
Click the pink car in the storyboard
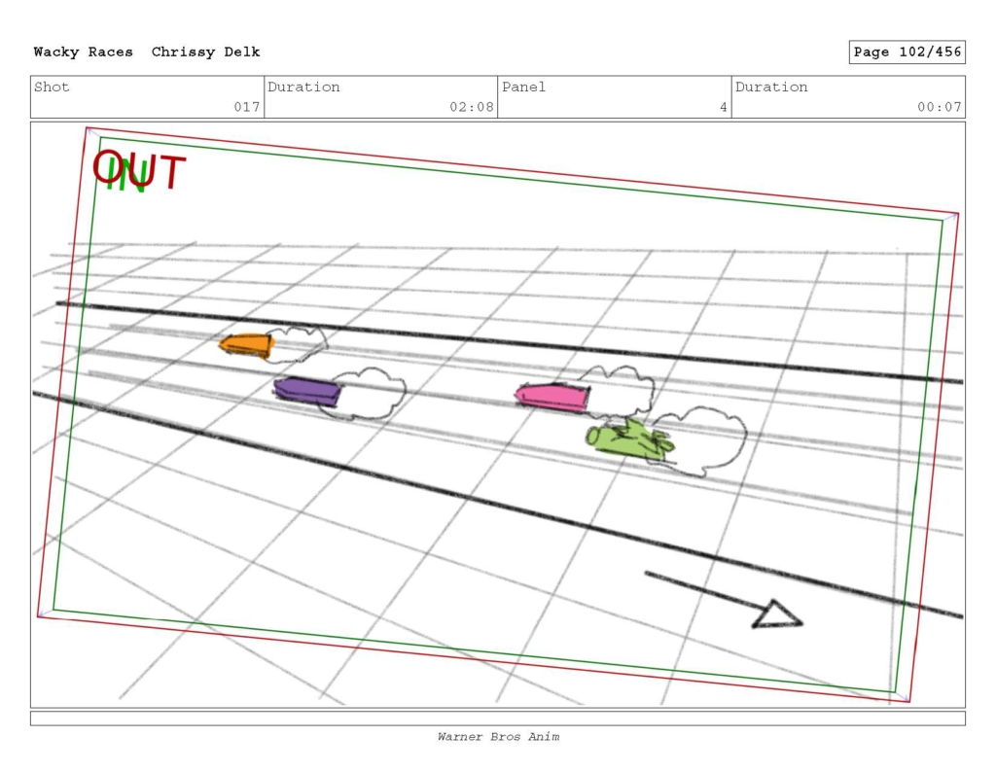[x=552, y=398]
